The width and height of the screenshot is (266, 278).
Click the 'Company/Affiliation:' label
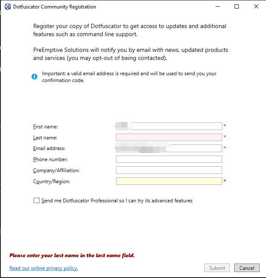56,170
